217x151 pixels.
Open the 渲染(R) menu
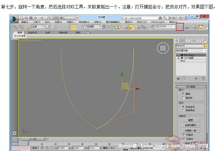(129, 22)
